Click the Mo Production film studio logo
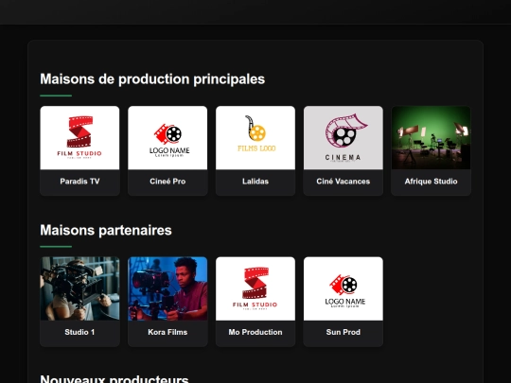 (x=255, y=288)
